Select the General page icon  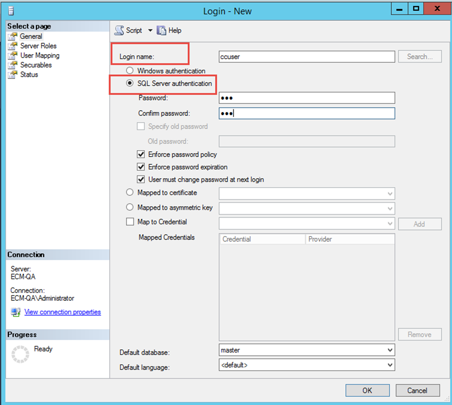coord(13,37)
